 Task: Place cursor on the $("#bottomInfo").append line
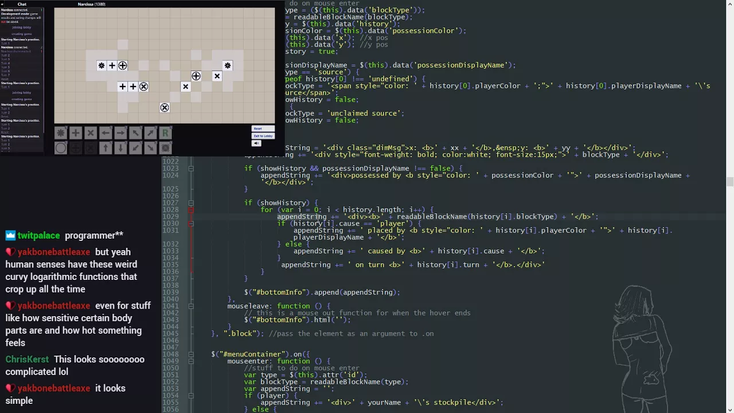point(322,293)
